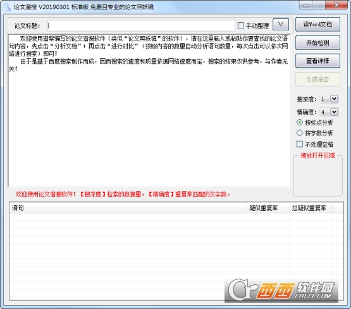Click the 语句 column header
351x309 pixels.
tap(128, 208)
